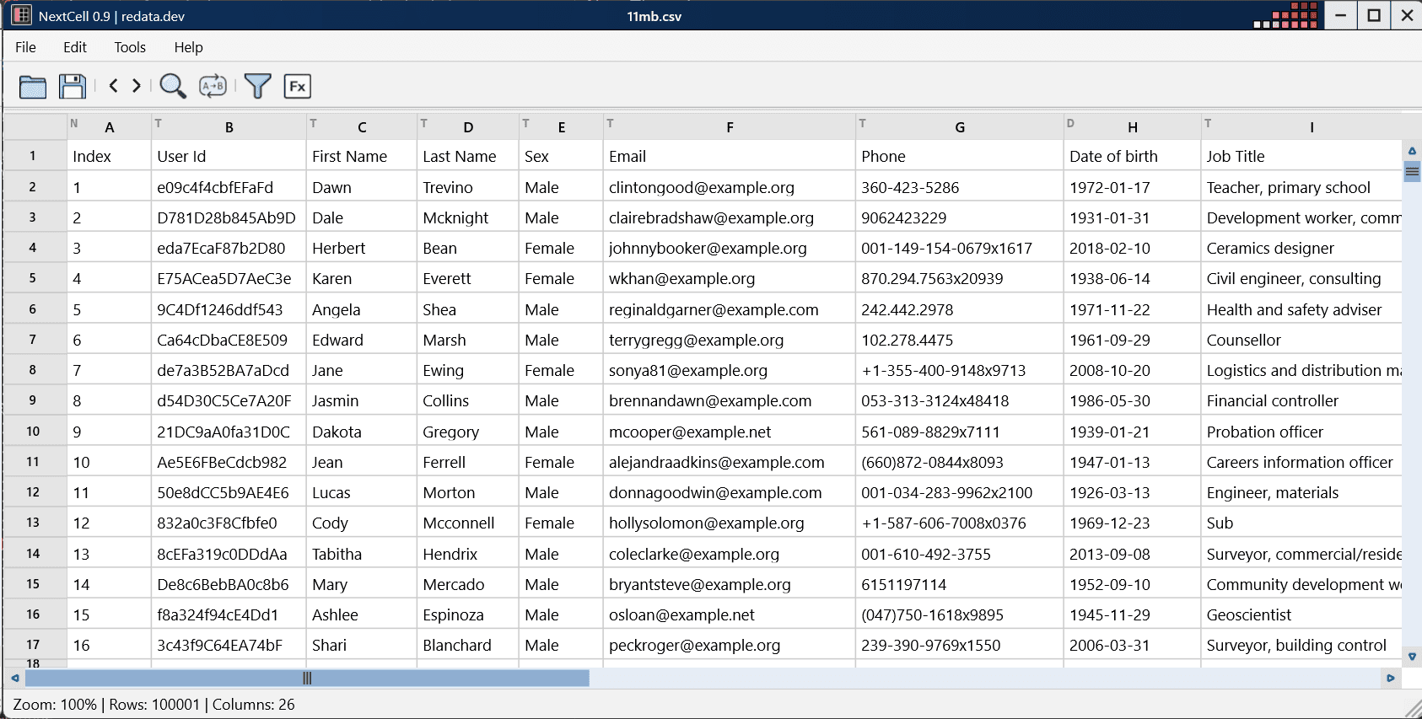Viewport: 1422px width, 719px height.
Task: Select the User Id cell E75ACea5D7AeC3e
Action: click(229, 278)
